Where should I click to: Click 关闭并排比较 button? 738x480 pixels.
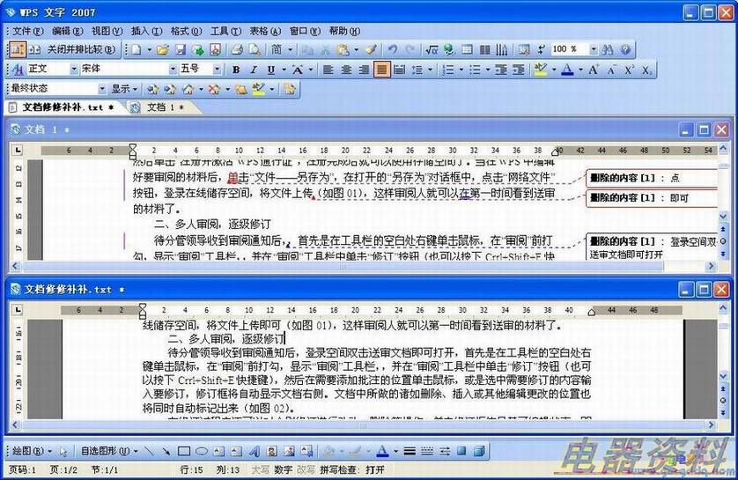pos(81,49)
